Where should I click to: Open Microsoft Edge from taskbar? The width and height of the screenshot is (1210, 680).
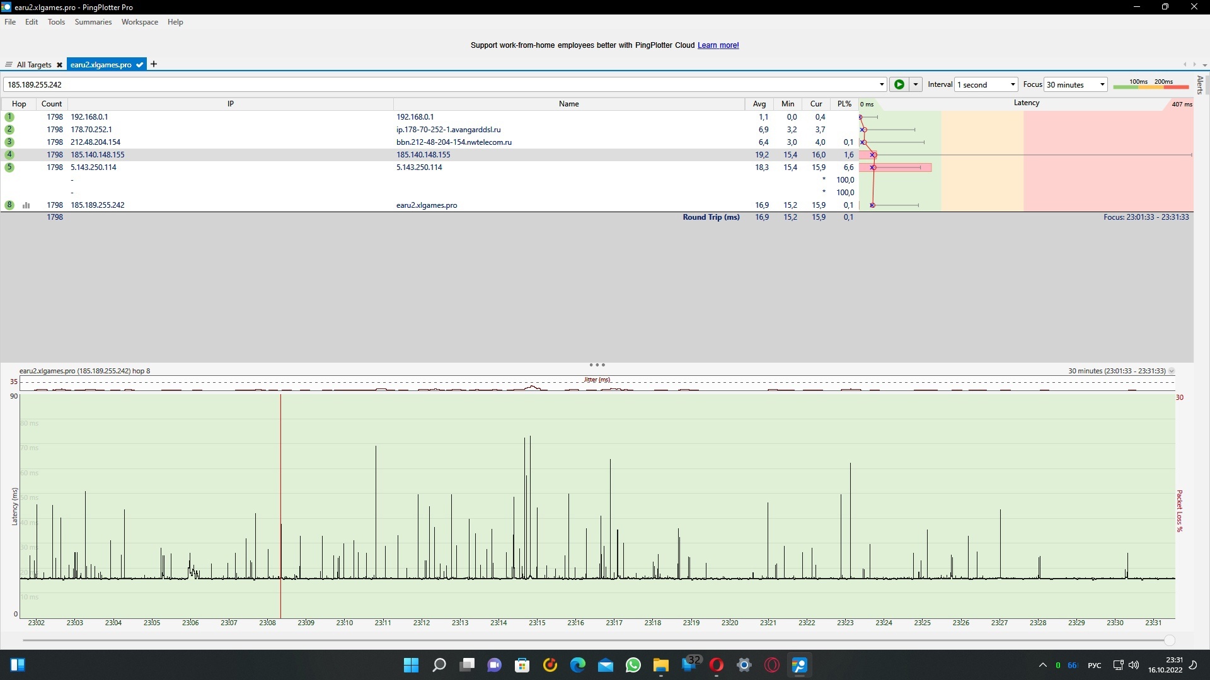tap(577, 665)
